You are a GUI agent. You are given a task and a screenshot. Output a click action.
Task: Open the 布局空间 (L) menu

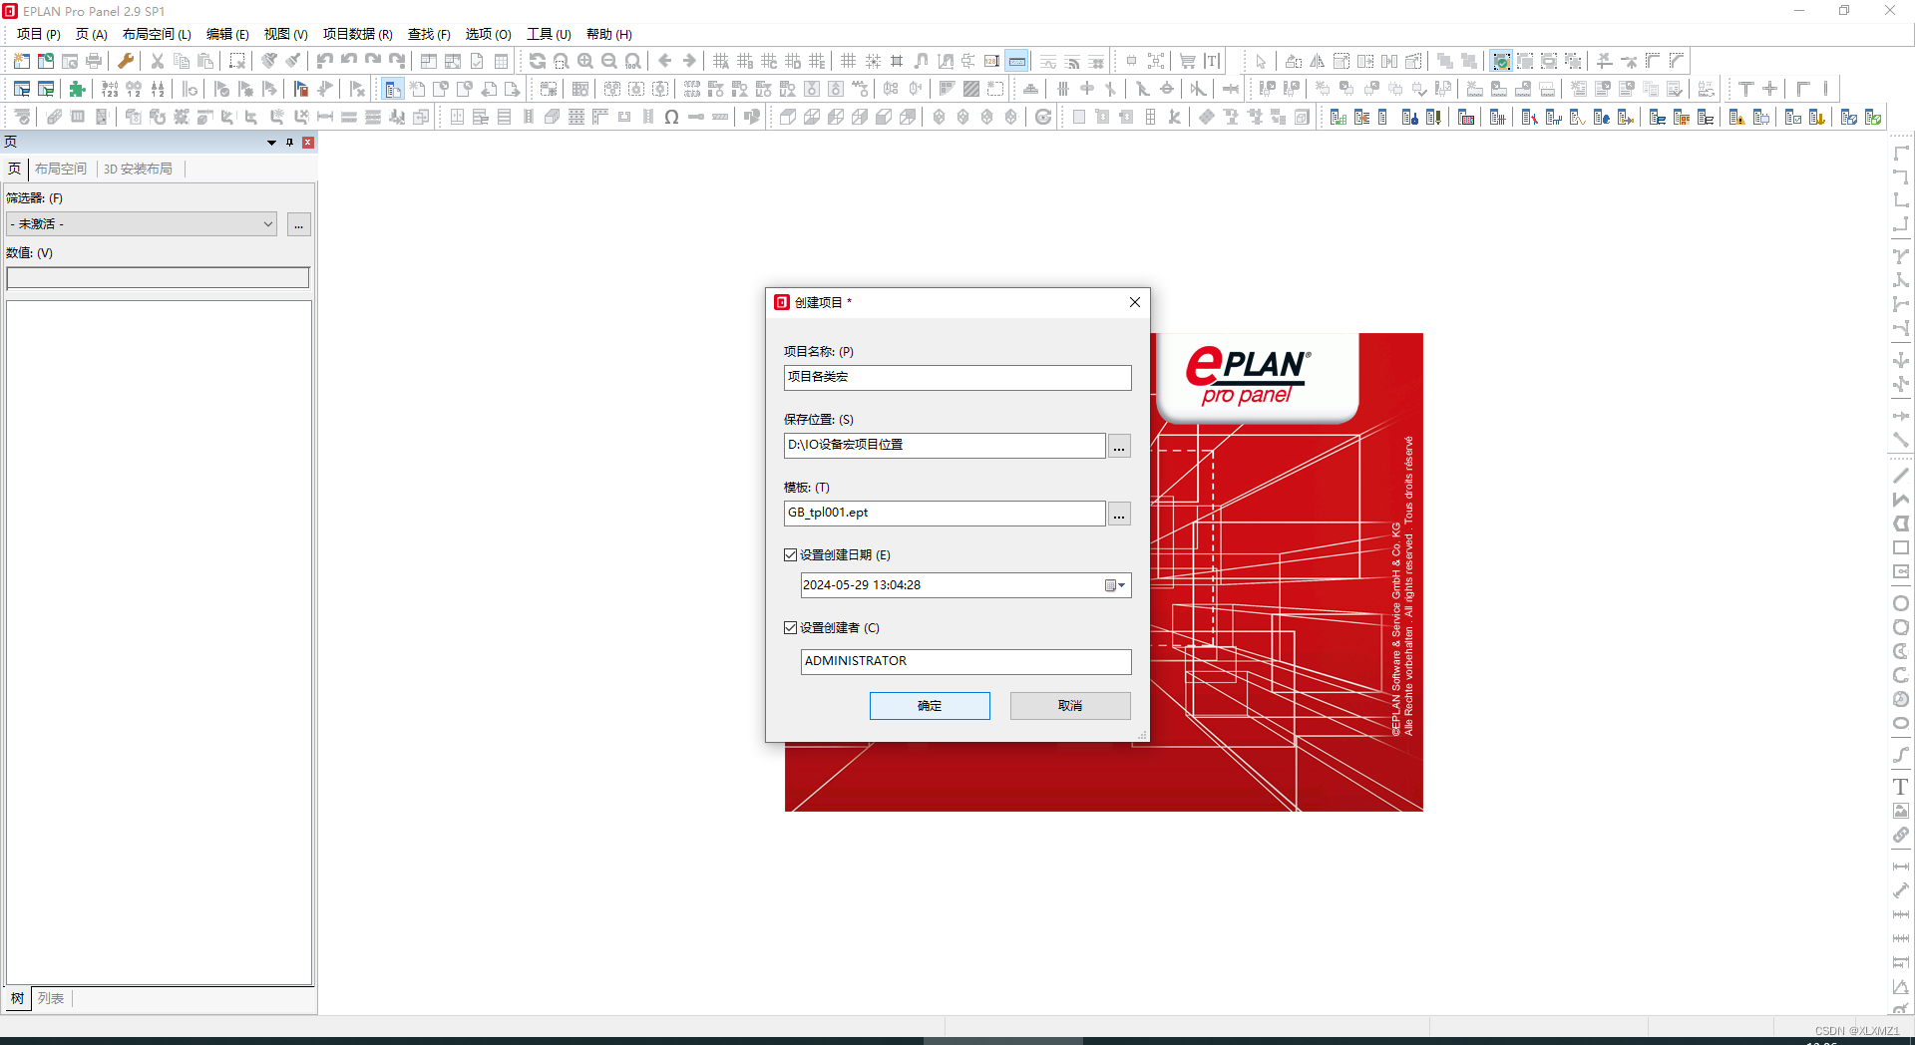coord(157,34)
